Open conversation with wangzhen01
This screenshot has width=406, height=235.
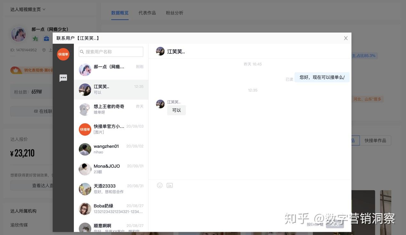111,149
